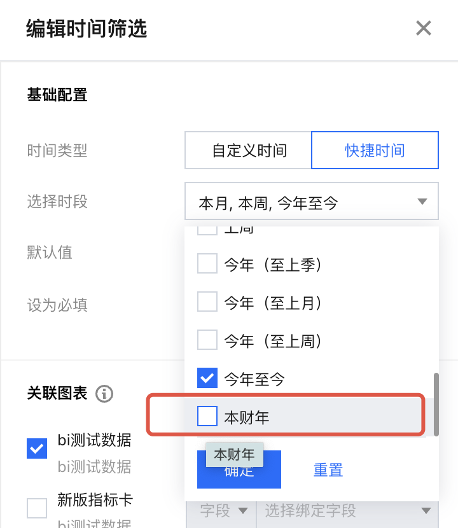Uncheck the bi测试数据 chart checkbox
Image resolution: width=458 pixels, height=528 pixels.
[x=37, y=448]
